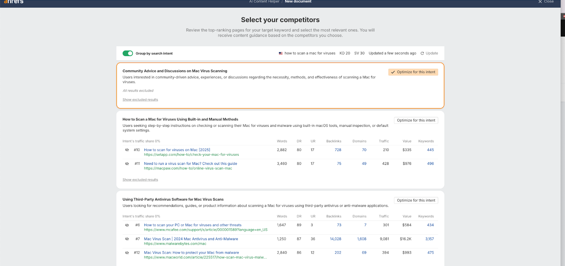Image resolution: width=565 pixels, height=266 pixels.
Task: Click keywords value 3,157
Action: pos(429,239)
